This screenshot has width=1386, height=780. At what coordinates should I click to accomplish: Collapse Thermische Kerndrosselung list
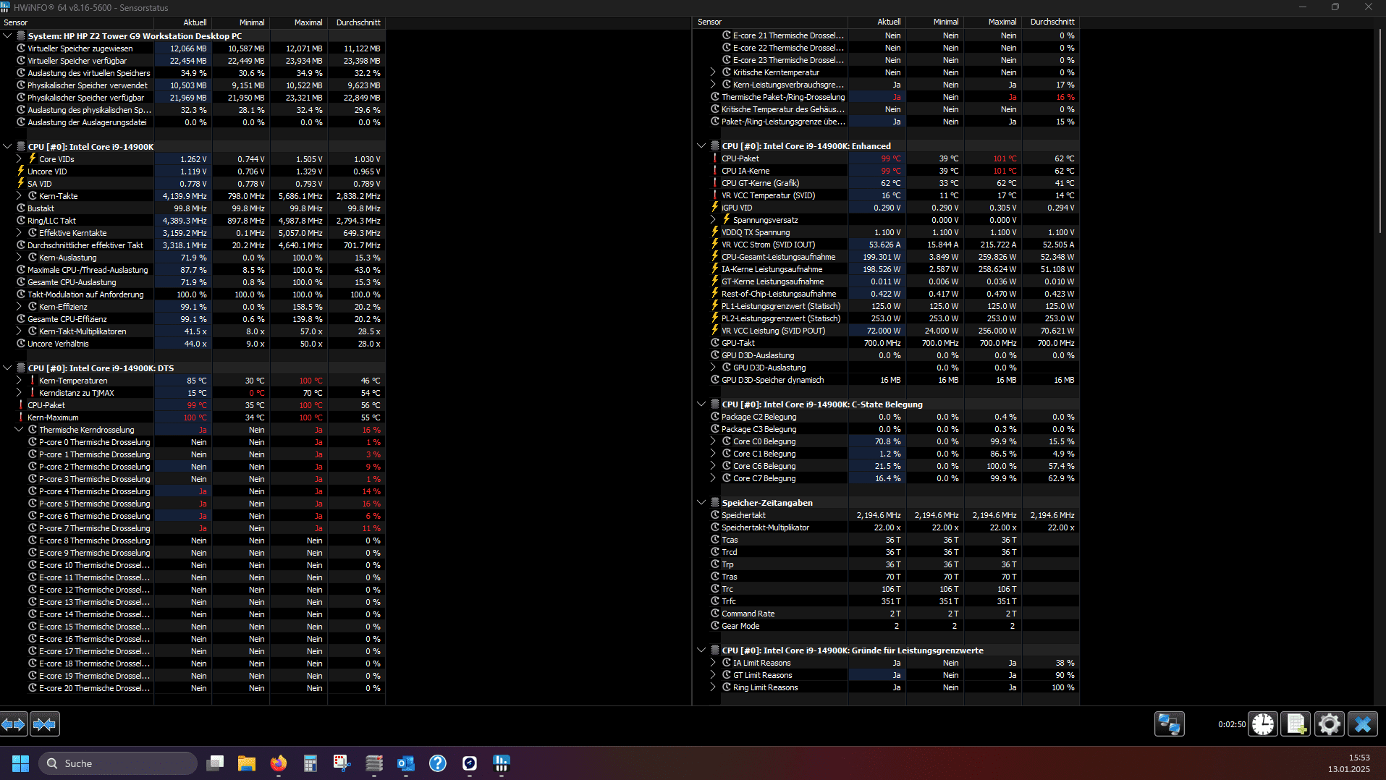[x=19, y=430]
